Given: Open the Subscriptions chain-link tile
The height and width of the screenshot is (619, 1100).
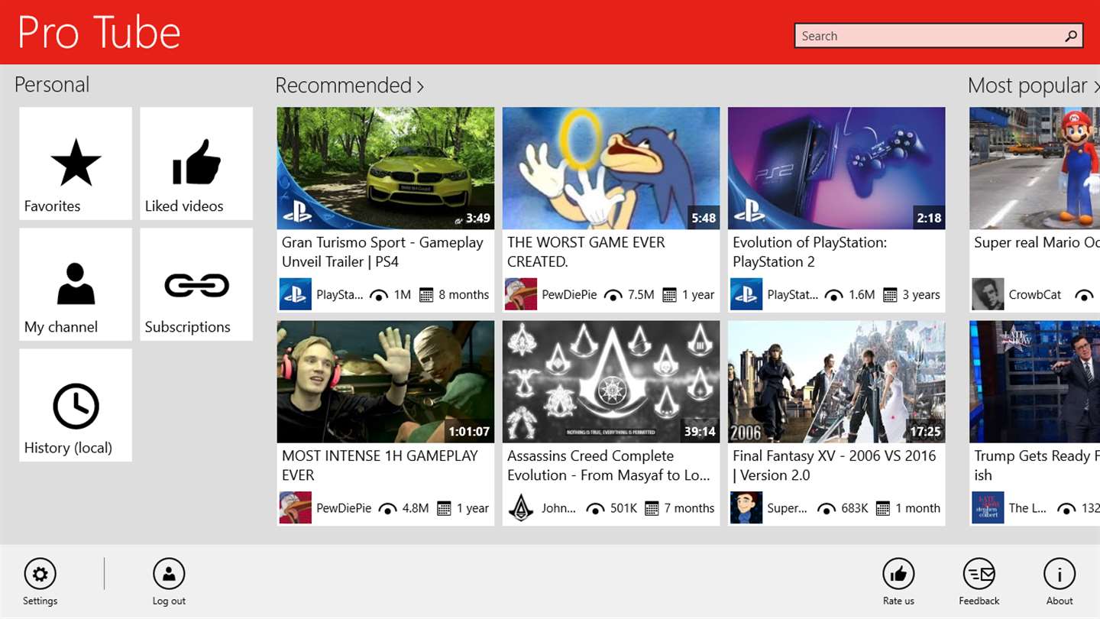Looking at the screenshot, I should coord(196,284).
